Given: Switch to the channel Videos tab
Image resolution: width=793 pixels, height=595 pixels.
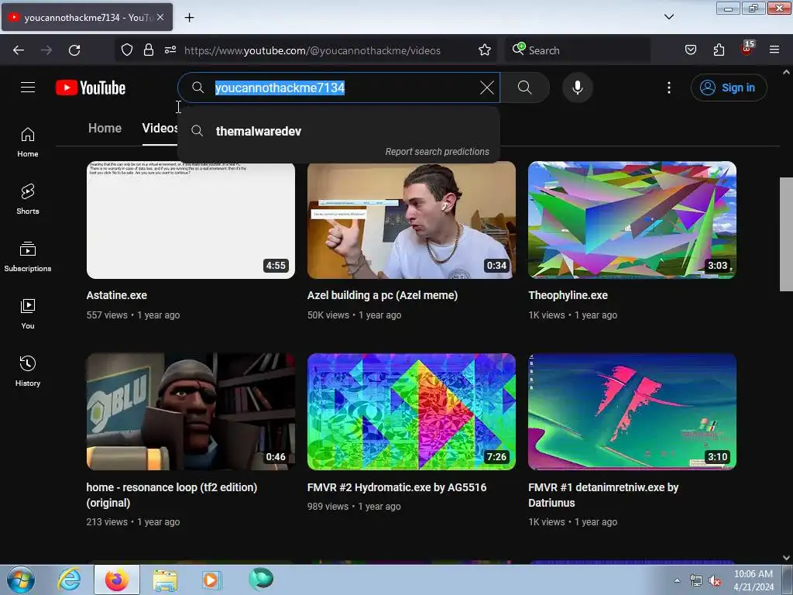Looking at the screenshot, I should coord(160,128).
